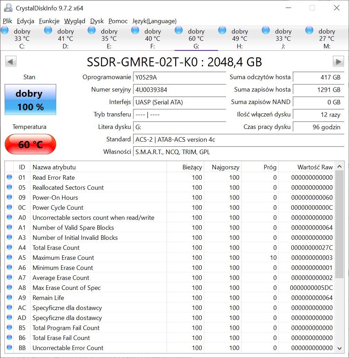Click the dobry 100 % health status button
This screenshot has width=349, height=358.
tap(30, 100)
